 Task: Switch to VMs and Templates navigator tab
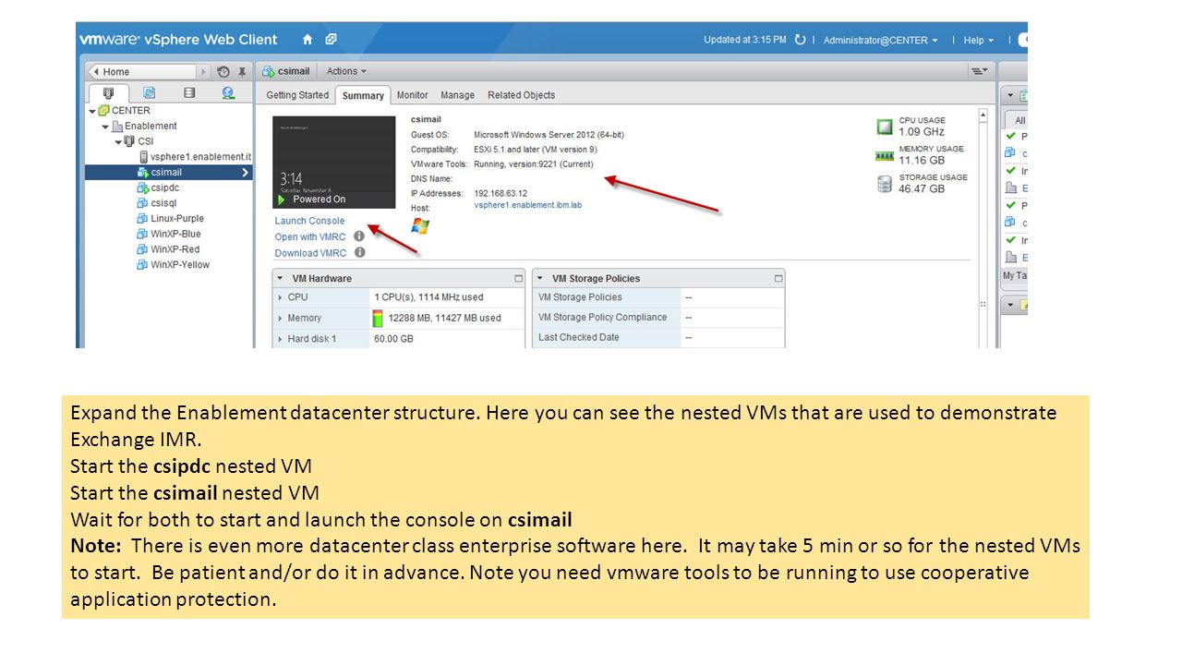tap(149, 92)
